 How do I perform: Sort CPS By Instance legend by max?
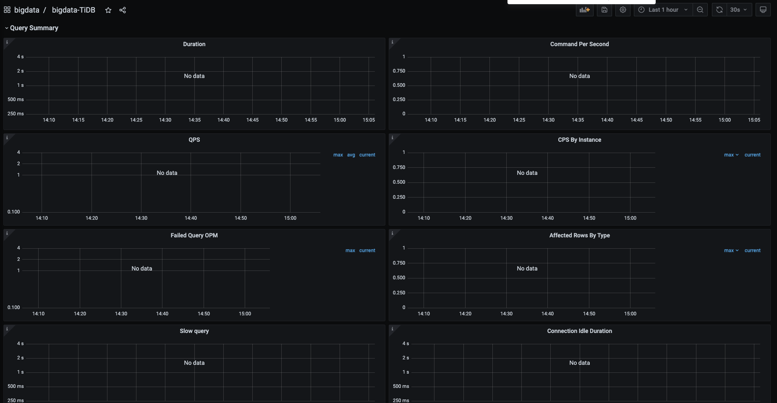(x=729, y=155)
